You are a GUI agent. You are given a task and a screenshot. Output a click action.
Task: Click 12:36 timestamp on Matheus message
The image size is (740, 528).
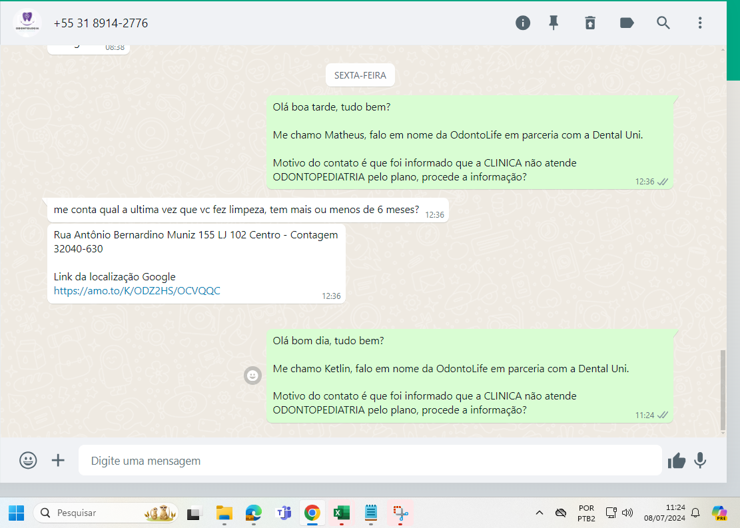point(644,182)
